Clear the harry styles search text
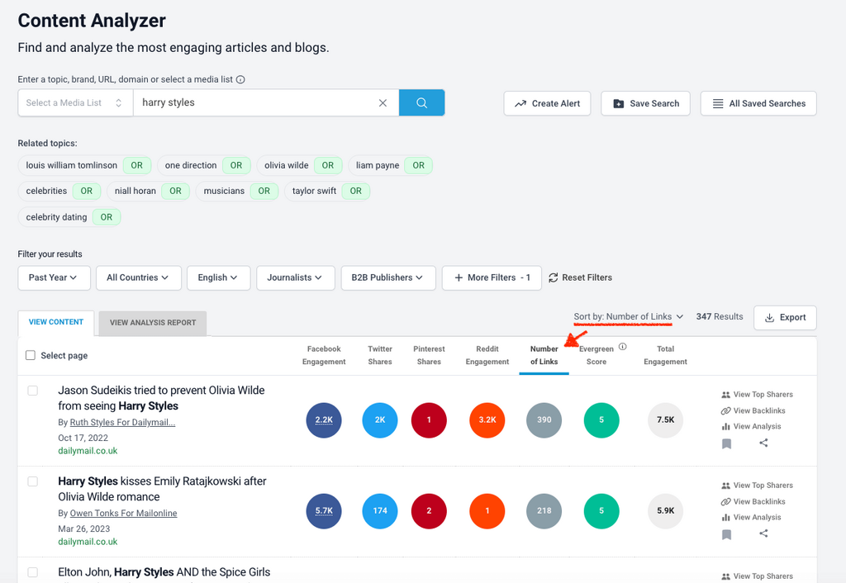 (383, 103)
